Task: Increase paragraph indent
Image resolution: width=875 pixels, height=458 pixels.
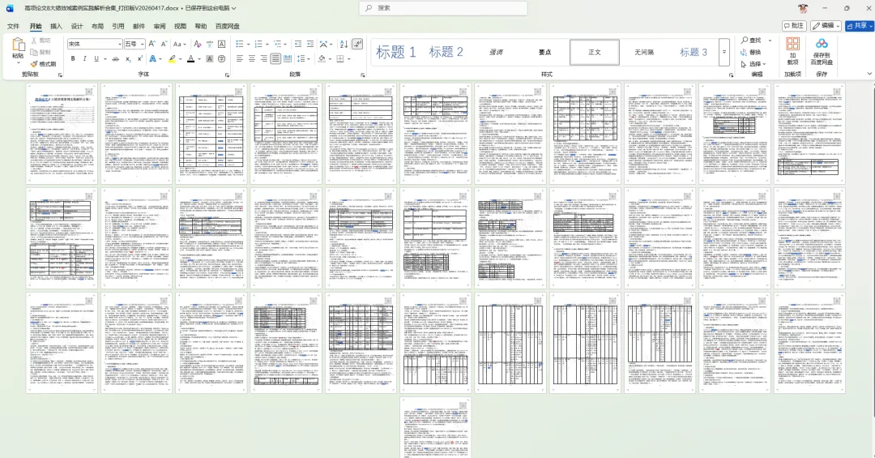Action: pos(310,44)
